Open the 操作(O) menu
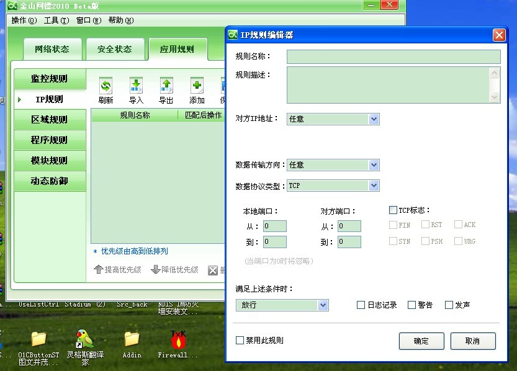 coord(24,20)
